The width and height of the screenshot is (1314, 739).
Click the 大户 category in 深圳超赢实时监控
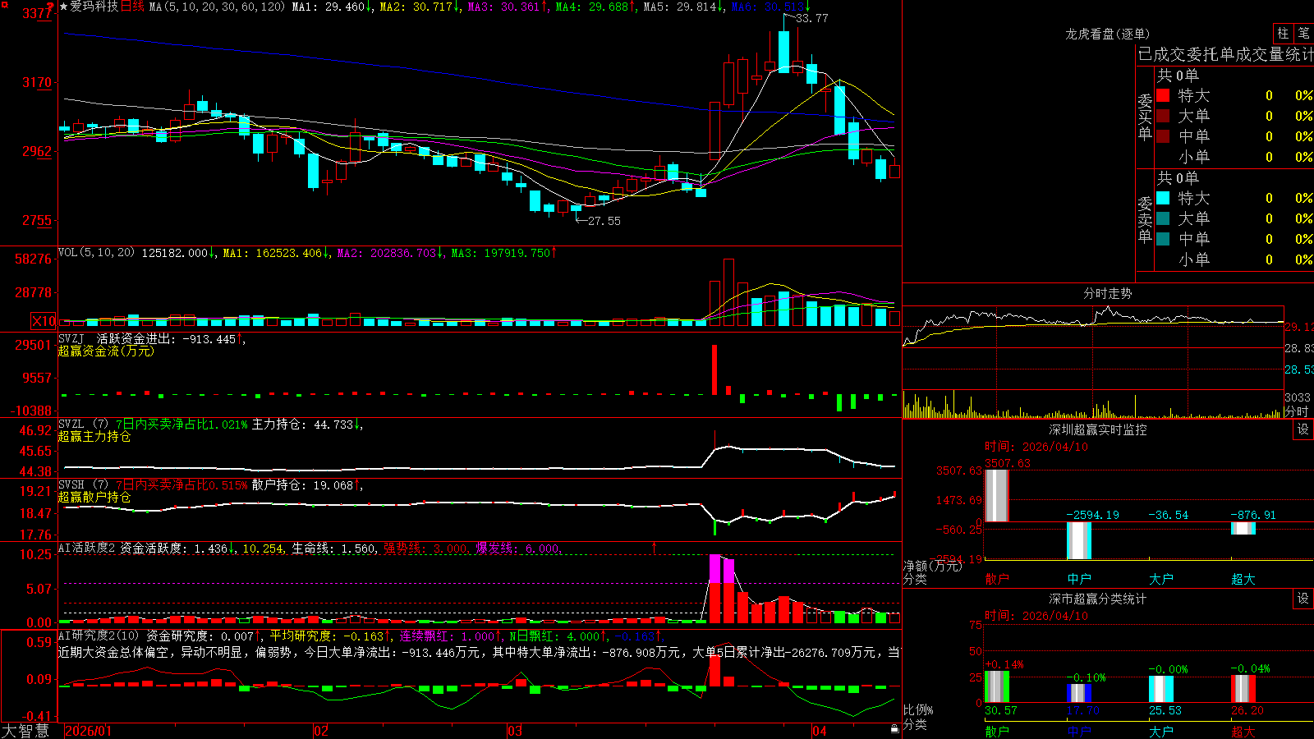pos(1161,579)
